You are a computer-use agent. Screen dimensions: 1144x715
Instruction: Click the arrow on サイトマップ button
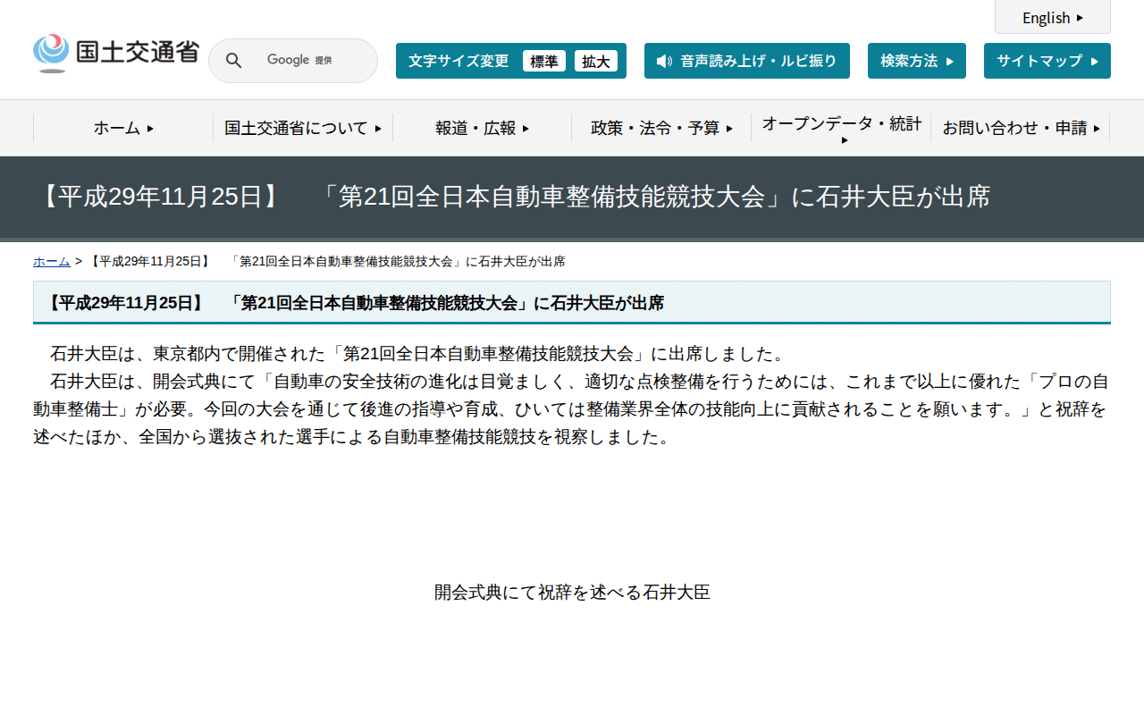click(x=1093, y=60)
